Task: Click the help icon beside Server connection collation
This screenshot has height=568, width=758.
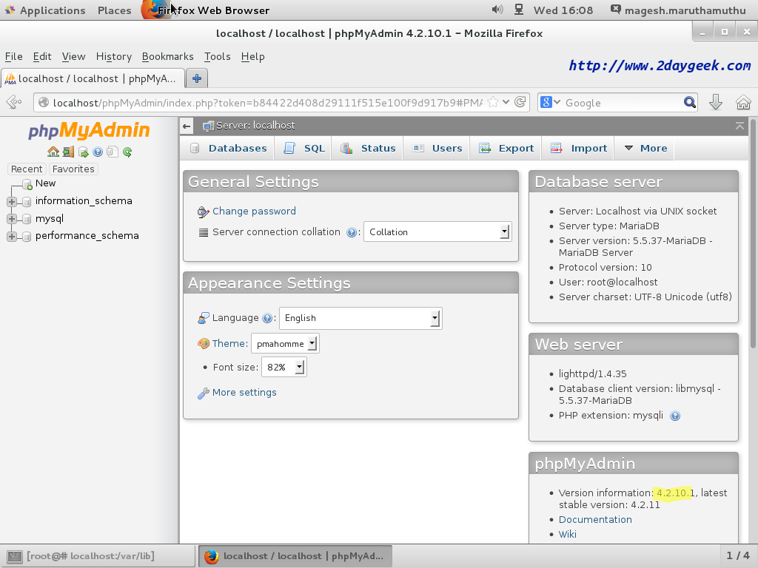Action: (352, 232)
